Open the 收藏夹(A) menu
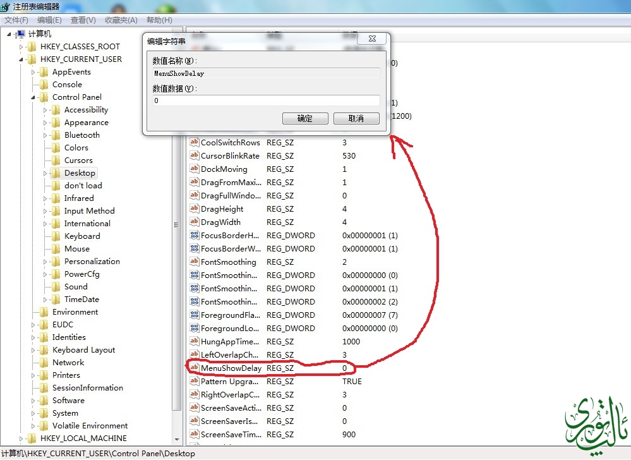Image resolution: width=631 pixels, height=460 pixels. 121,20
